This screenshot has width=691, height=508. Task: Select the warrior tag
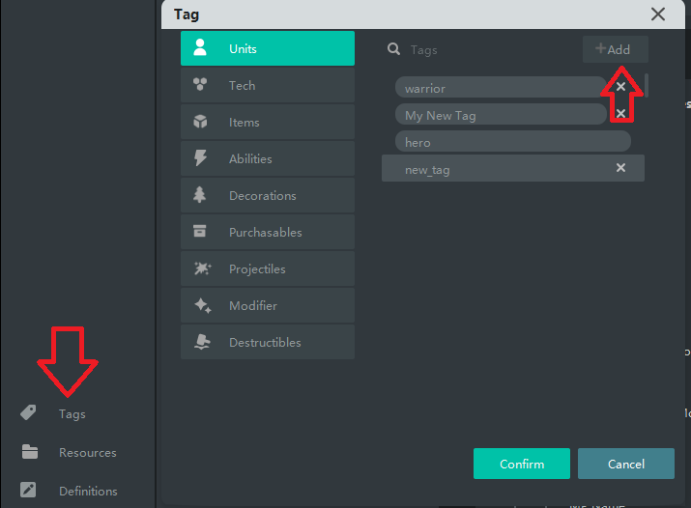501,87
